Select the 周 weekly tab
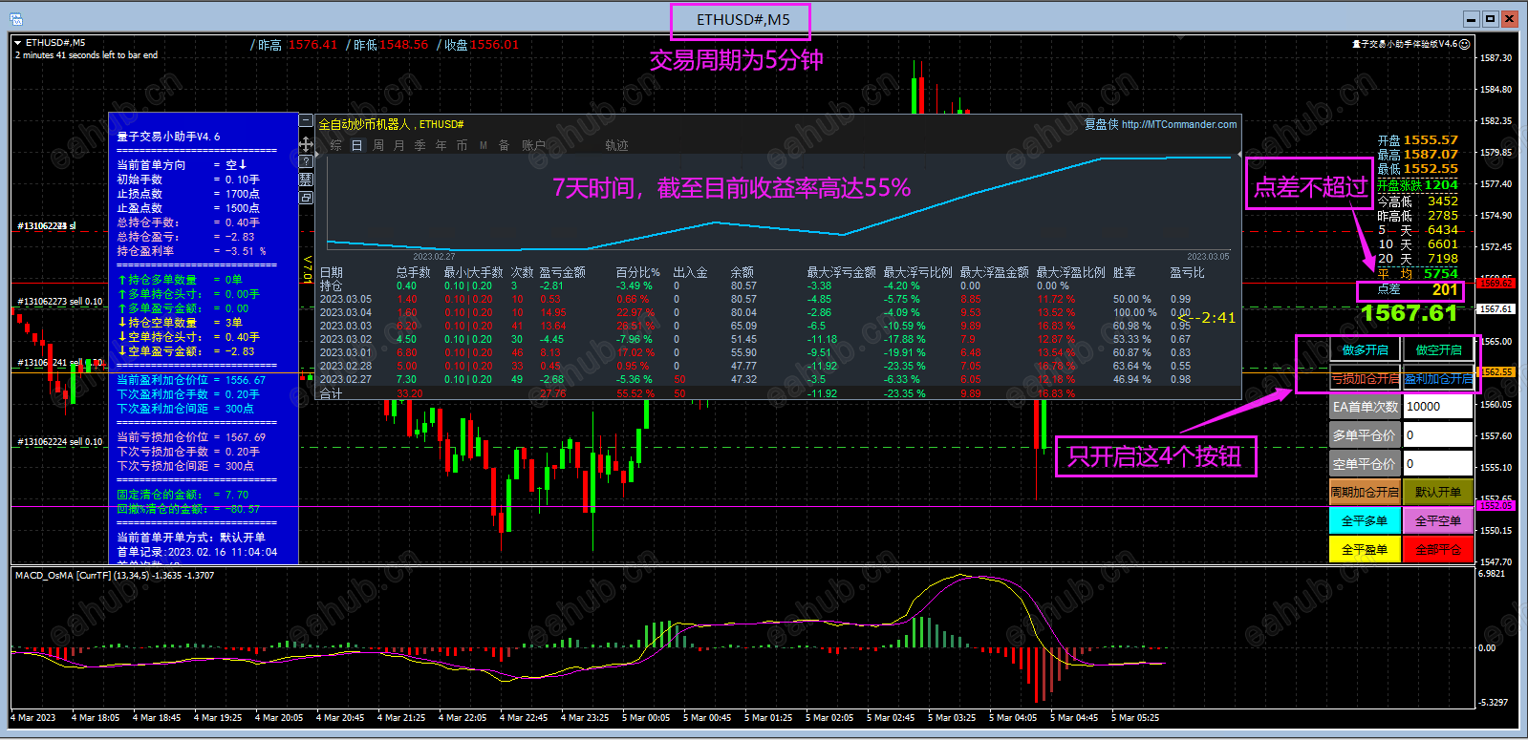 click(378, 145)
